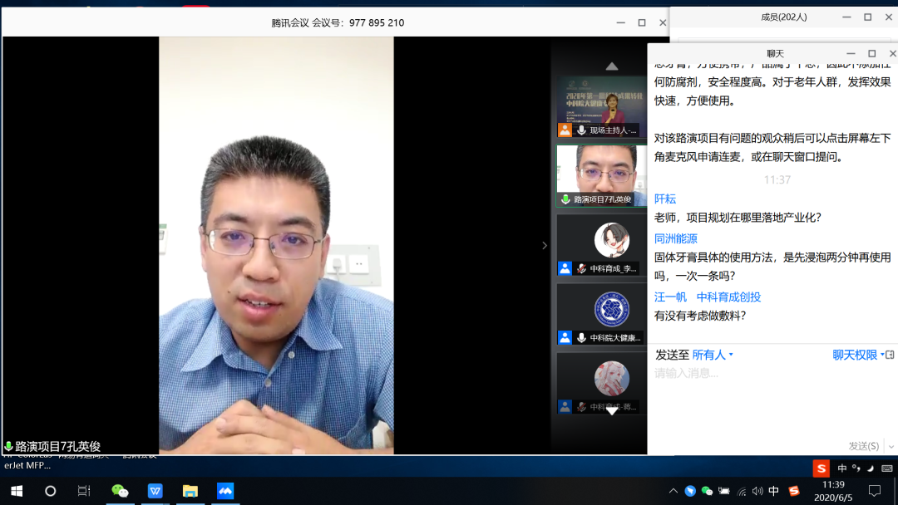Open Windows Task View
The width and height of the screenshot is (898, 505).
click(84, 491)
